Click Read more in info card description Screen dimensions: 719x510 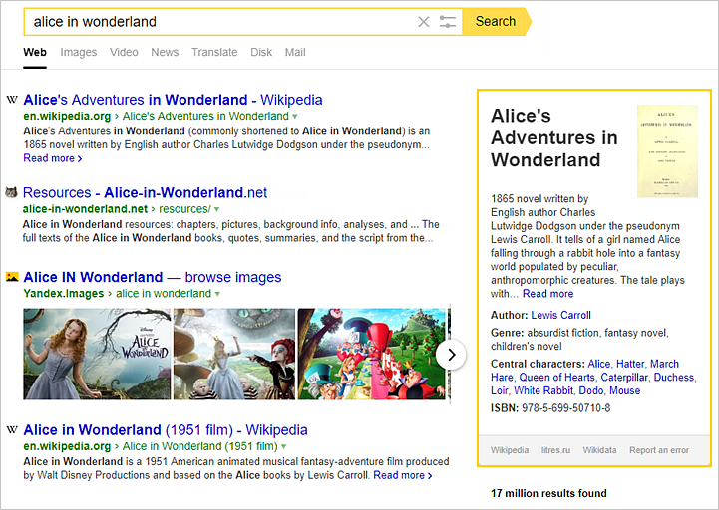[x=547, y=294]
